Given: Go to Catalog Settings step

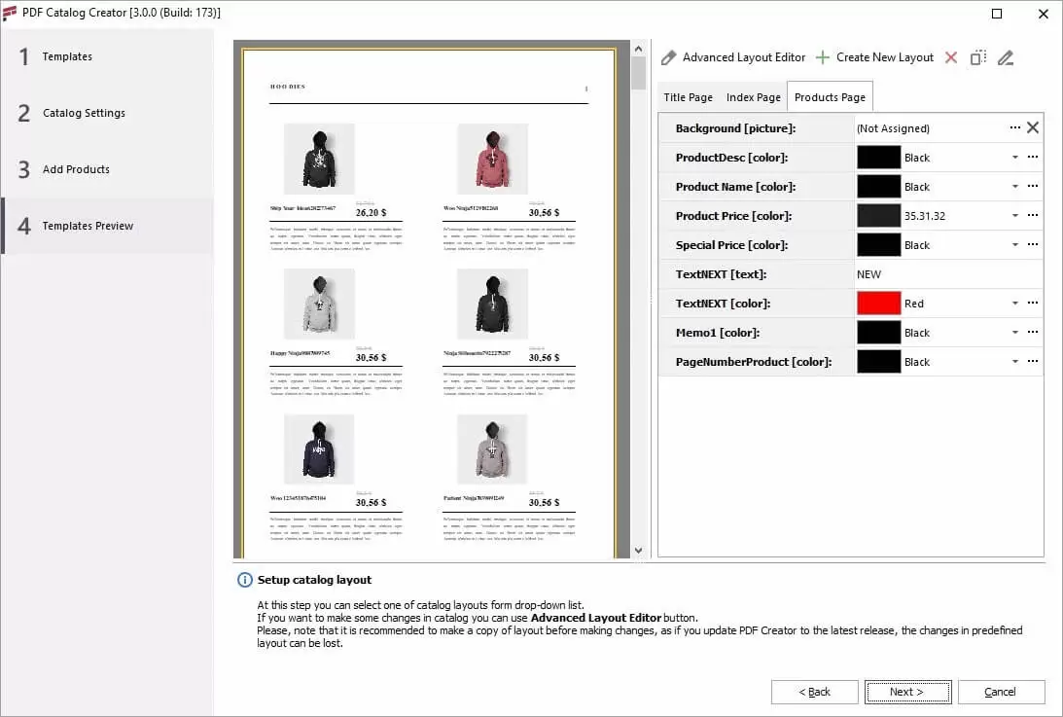Looking at the screenshot, I should 84,113.
